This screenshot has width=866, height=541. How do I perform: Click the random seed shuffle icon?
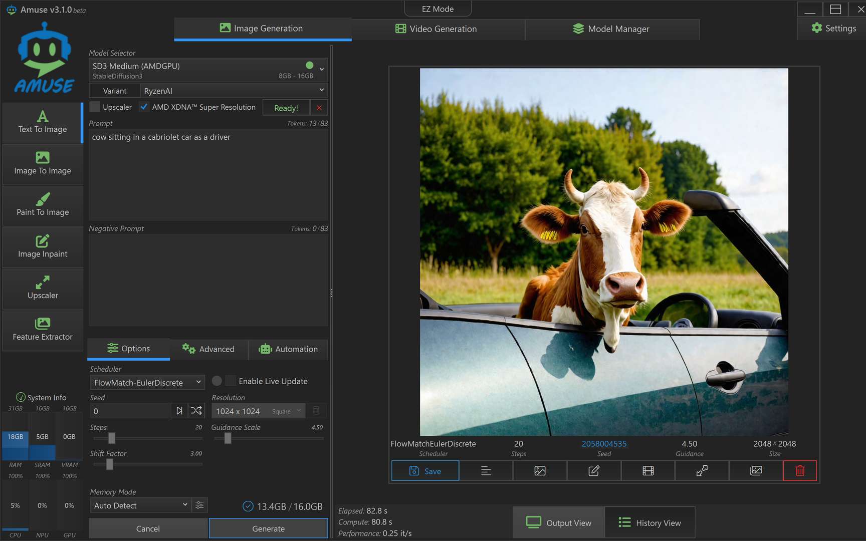pyautogui.click(x=196, y=411)
